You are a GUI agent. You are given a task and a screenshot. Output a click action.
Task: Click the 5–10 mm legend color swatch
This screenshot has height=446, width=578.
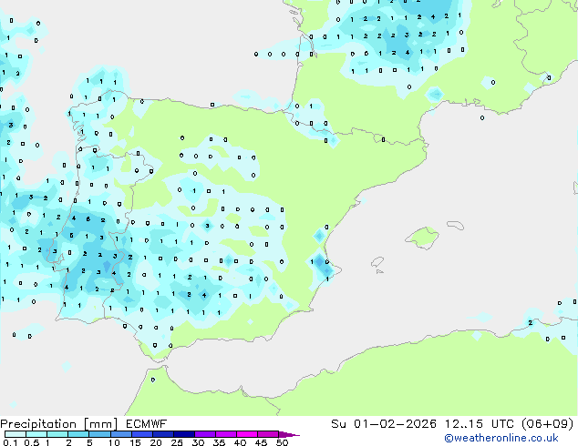[x=99, y=434]
